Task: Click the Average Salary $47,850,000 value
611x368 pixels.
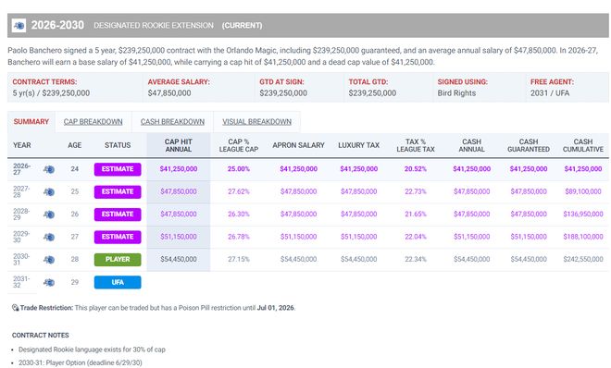Action: [169, 93]
